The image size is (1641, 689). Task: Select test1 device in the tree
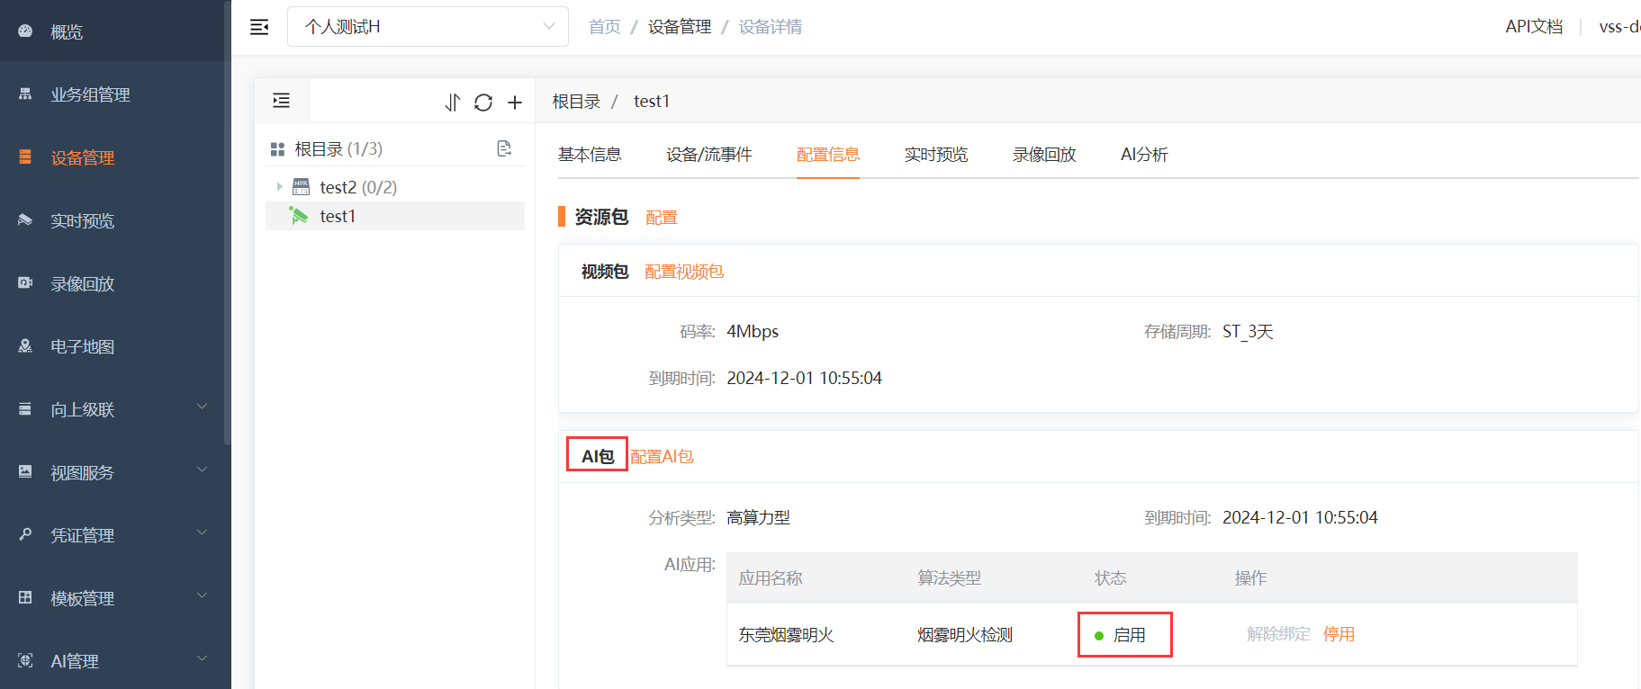(338, 217)
